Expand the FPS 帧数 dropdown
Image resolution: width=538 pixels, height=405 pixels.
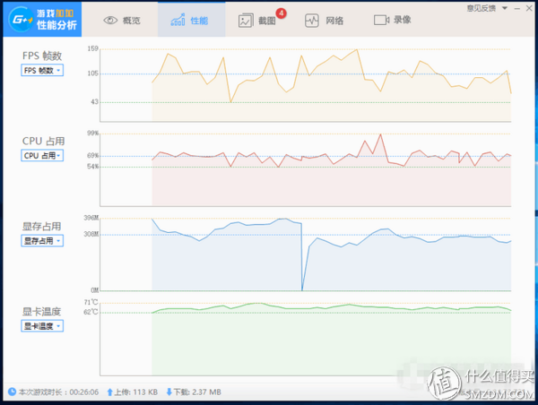click(x=42, y=70)
